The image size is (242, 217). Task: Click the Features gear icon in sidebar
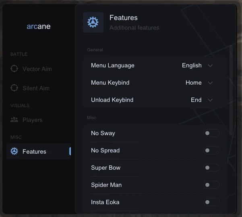pos(14,151)
